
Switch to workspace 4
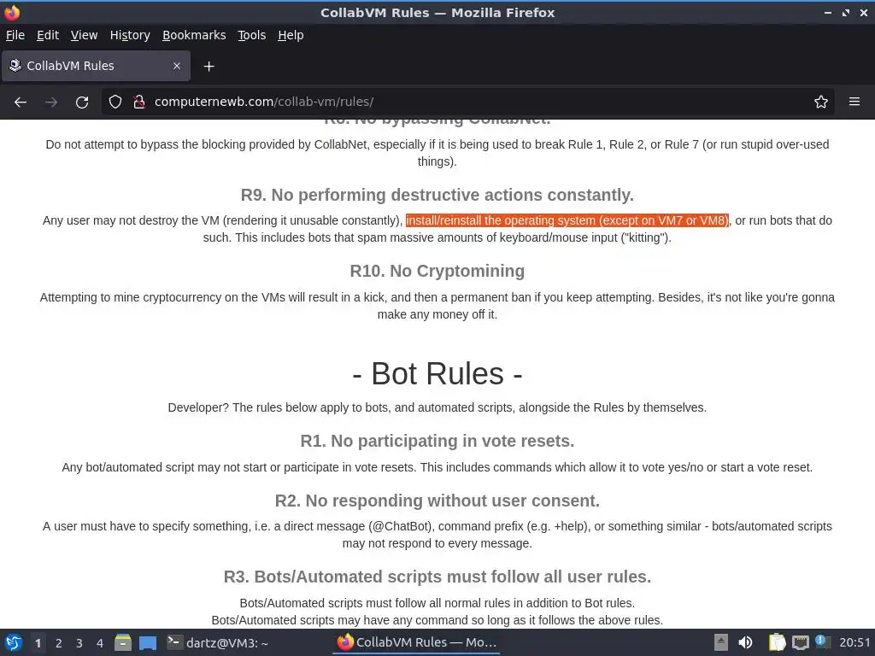[x=100, y=643]
